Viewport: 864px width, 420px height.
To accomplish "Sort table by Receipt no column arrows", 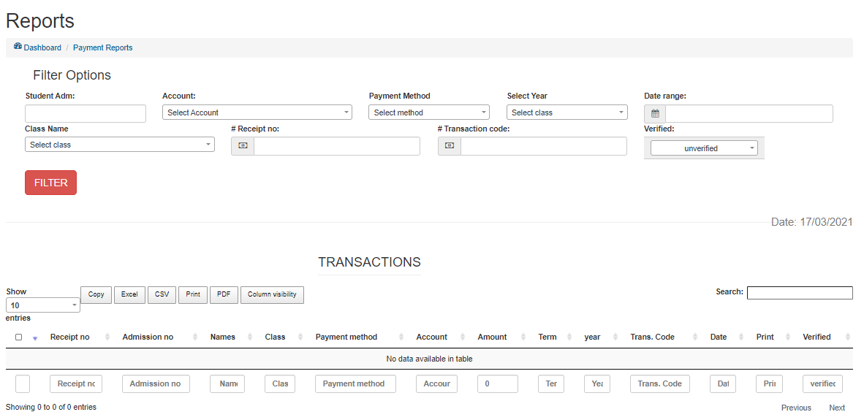I will coord(107,337).
